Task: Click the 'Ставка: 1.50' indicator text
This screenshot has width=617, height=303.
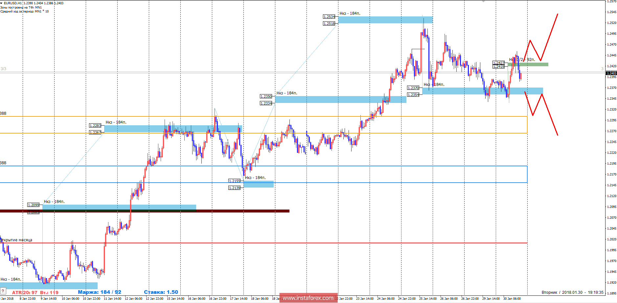Action: (161, 291)
